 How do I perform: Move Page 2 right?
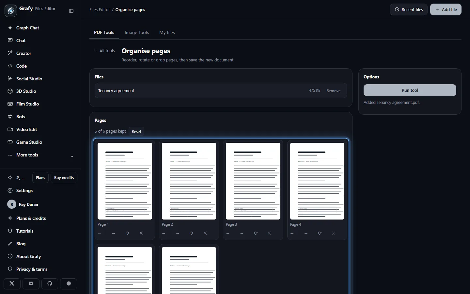178,233
